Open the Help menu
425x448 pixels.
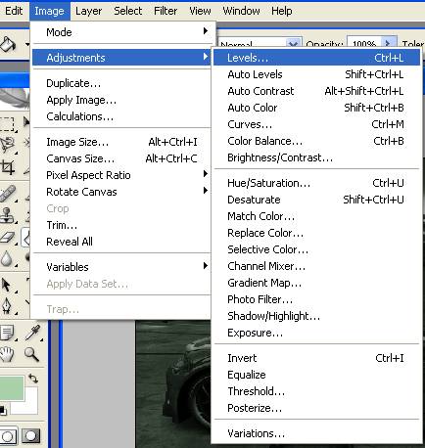click(282, 11)
